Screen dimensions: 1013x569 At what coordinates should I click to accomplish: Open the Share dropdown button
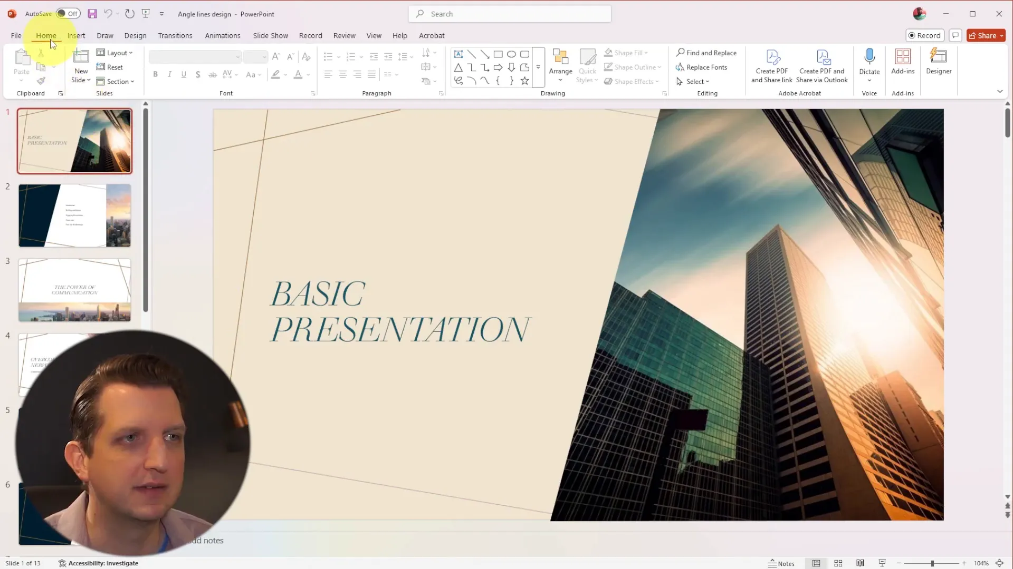[986, 35]
